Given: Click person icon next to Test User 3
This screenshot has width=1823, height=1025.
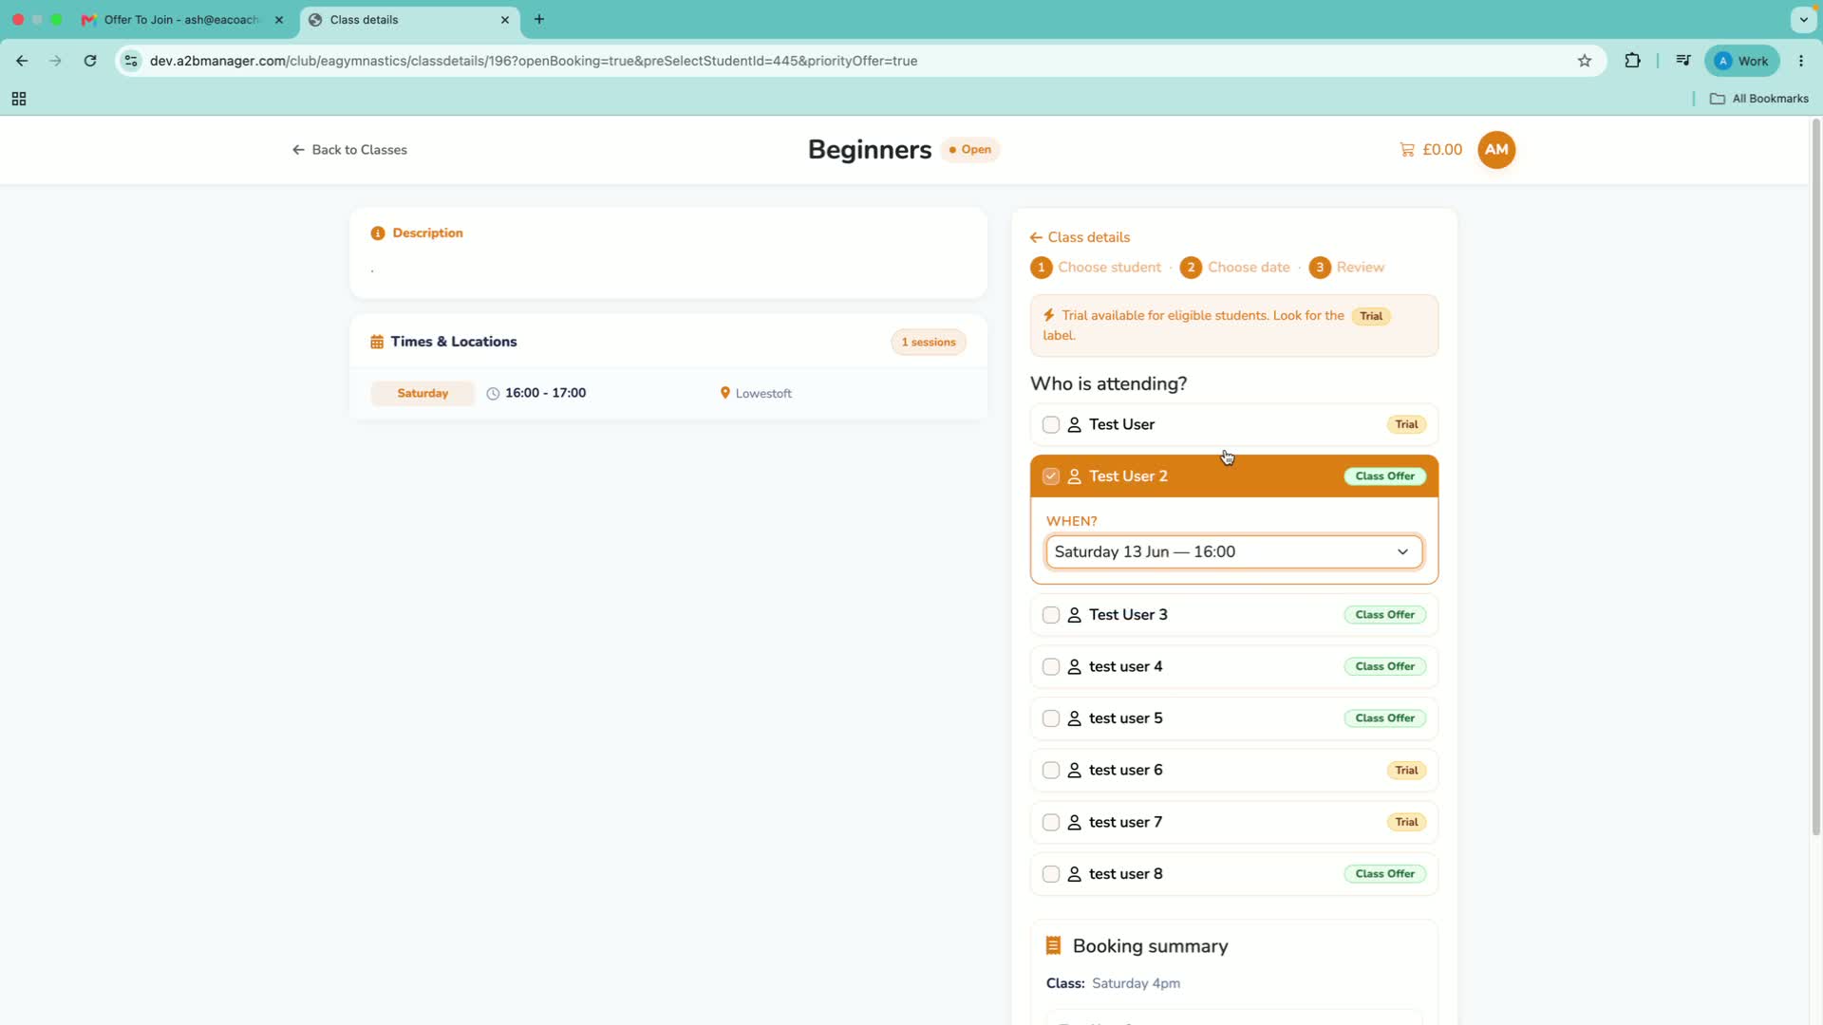Looking at the screenshot, I should [x=1075, y=615].
